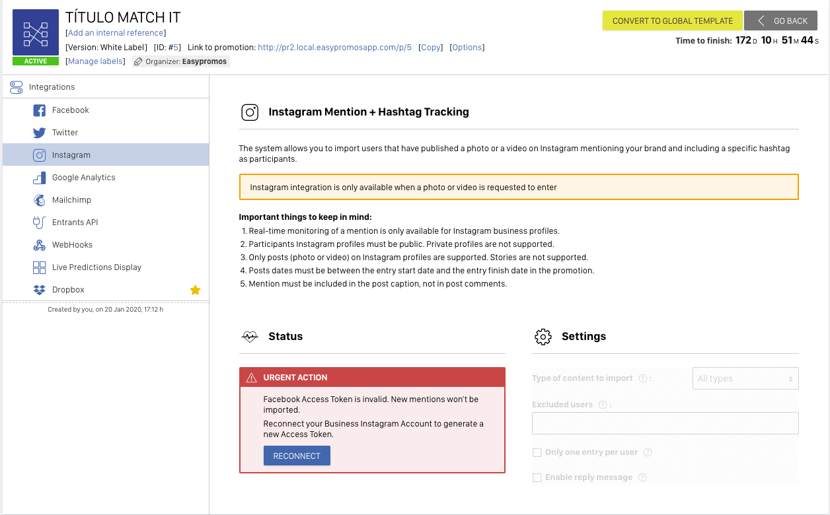The width and height of the screenshot is (830, 515).
Task: Click the Mailchimp monkey icon in sidebar
Action: (40, 200)
